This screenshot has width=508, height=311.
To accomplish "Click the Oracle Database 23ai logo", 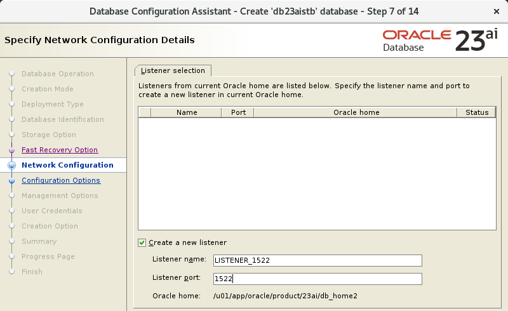I will [439, 41].
